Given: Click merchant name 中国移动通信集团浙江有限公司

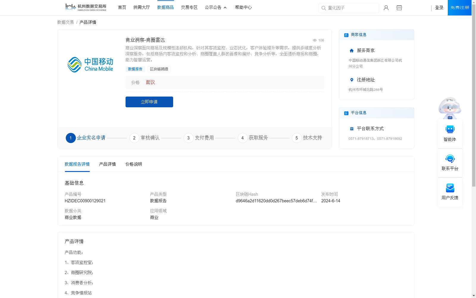Looking at the screenshot, I should coord(375,63).
